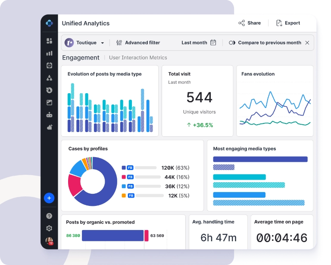Click the 544 unique visitors value

199,98
